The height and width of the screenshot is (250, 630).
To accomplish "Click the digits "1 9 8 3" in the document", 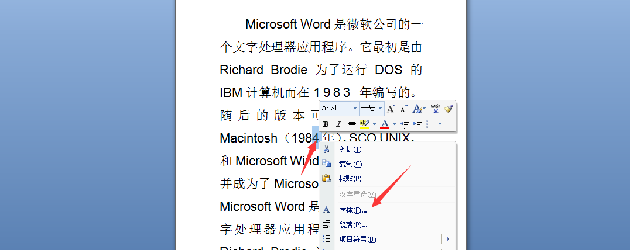I will [x=331, y=93].
